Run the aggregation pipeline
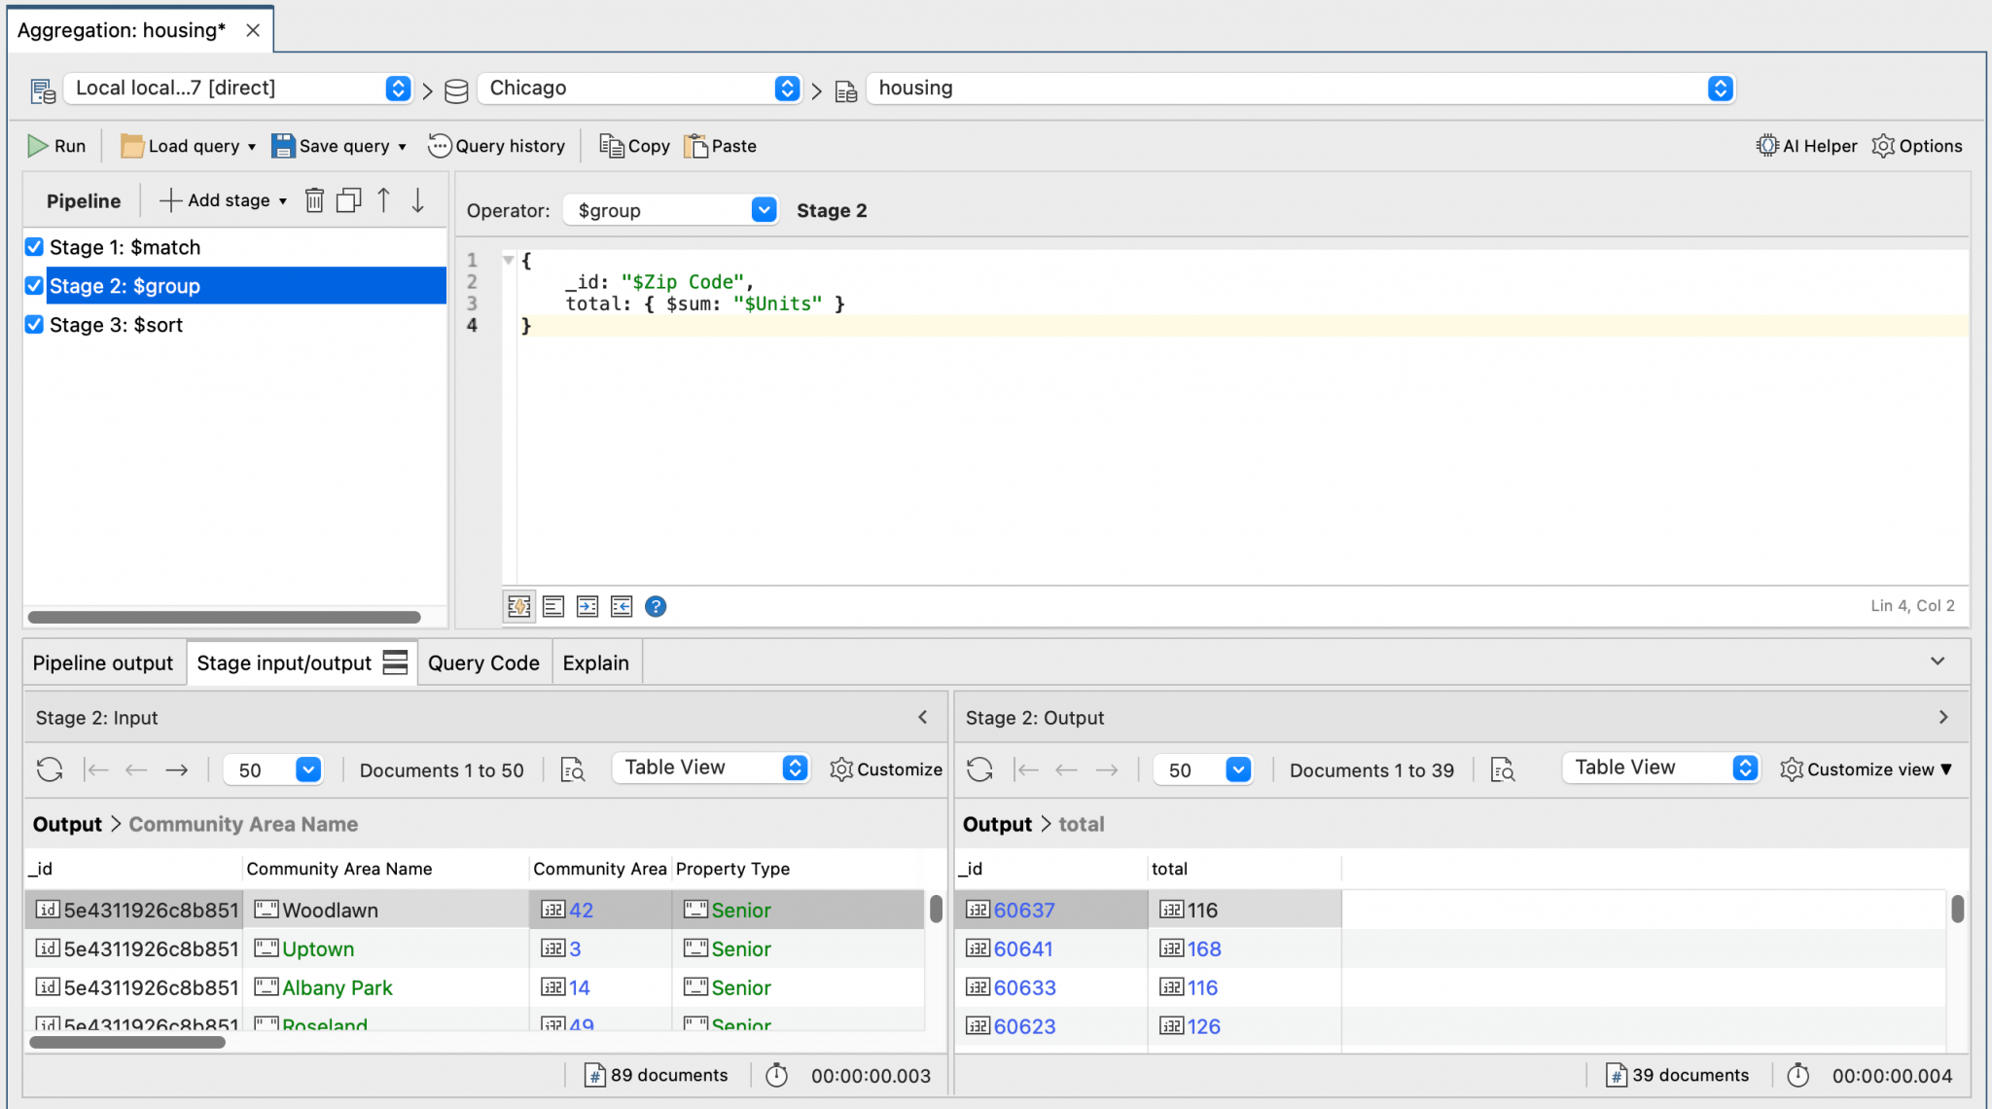The height and width of the screenshot is (1109, 1992). click(56, 145)
